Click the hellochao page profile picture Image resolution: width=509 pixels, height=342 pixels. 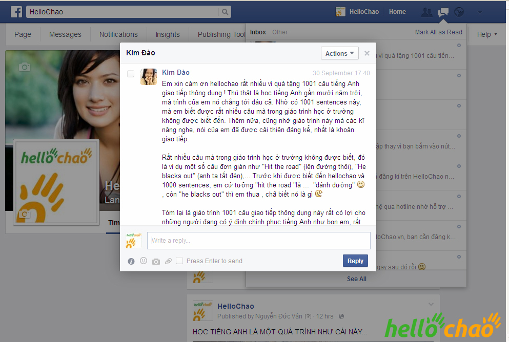pyautogui.click(x=56, y=182)
